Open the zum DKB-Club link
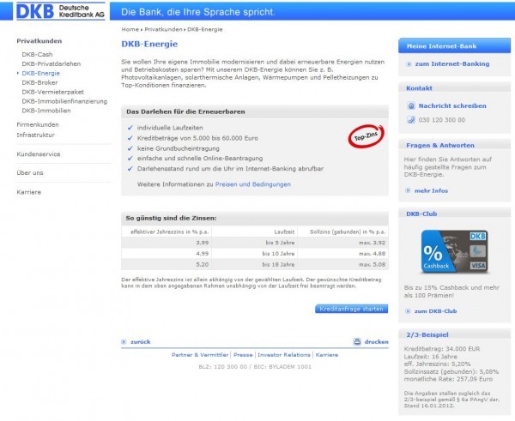This screenshot has width=515, height=421. pos(435,311)
